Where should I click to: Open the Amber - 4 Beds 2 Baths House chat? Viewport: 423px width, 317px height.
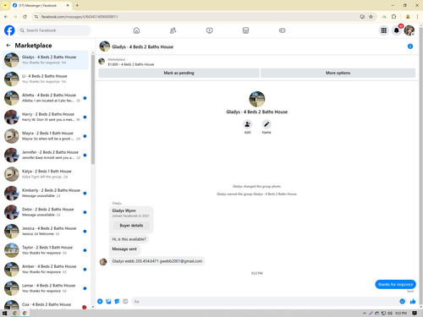tap(46, 269)
